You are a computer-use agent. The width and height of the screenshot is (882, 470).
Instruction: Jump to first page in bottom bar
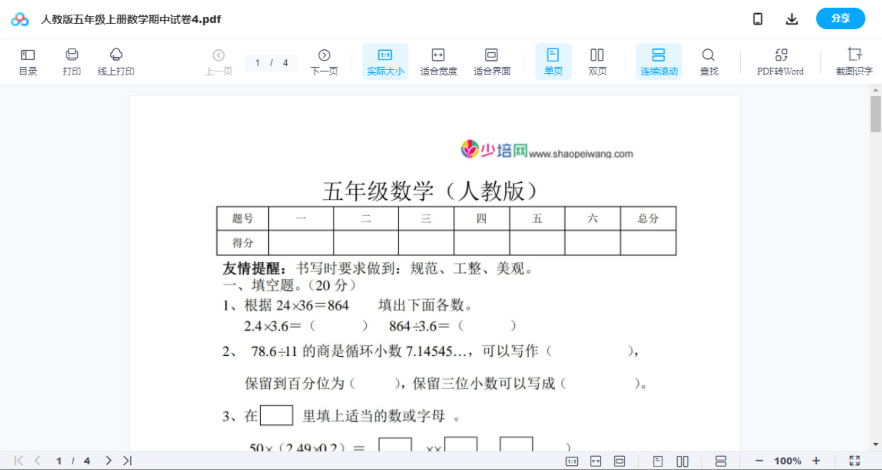[19, 461]
